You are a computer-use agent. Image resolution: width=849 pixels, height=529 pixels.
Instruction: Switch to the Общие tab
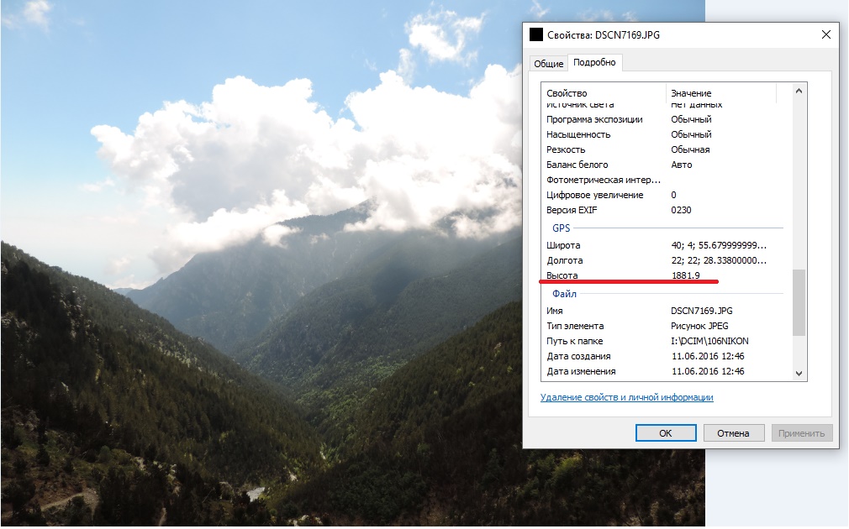coord(549,63)
